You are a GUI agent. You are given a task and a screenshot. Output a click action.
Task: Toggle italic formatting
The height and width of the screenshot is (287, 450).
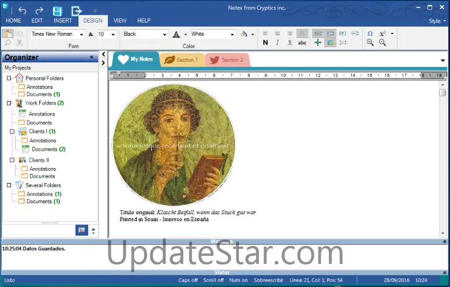pyautogui.click(x=277, y=43)
